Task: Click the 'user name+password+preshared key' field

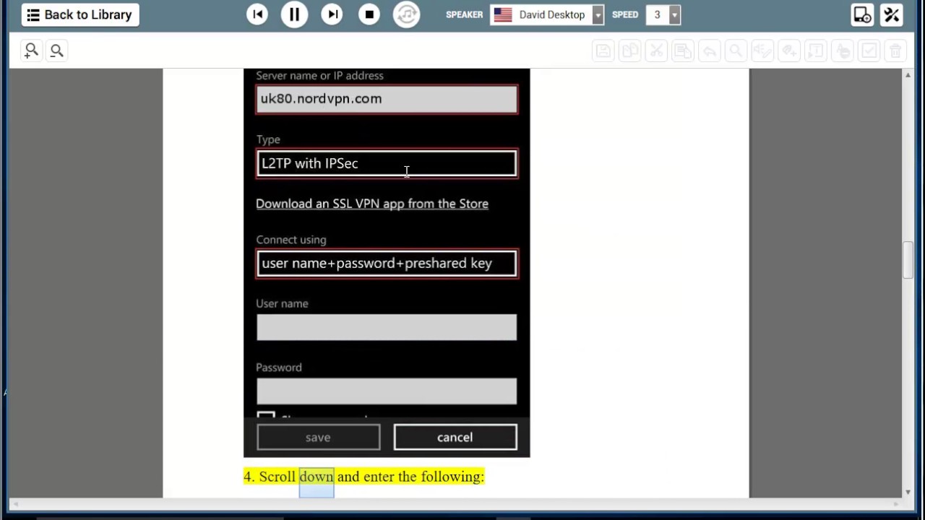Action: coord(387,264)
